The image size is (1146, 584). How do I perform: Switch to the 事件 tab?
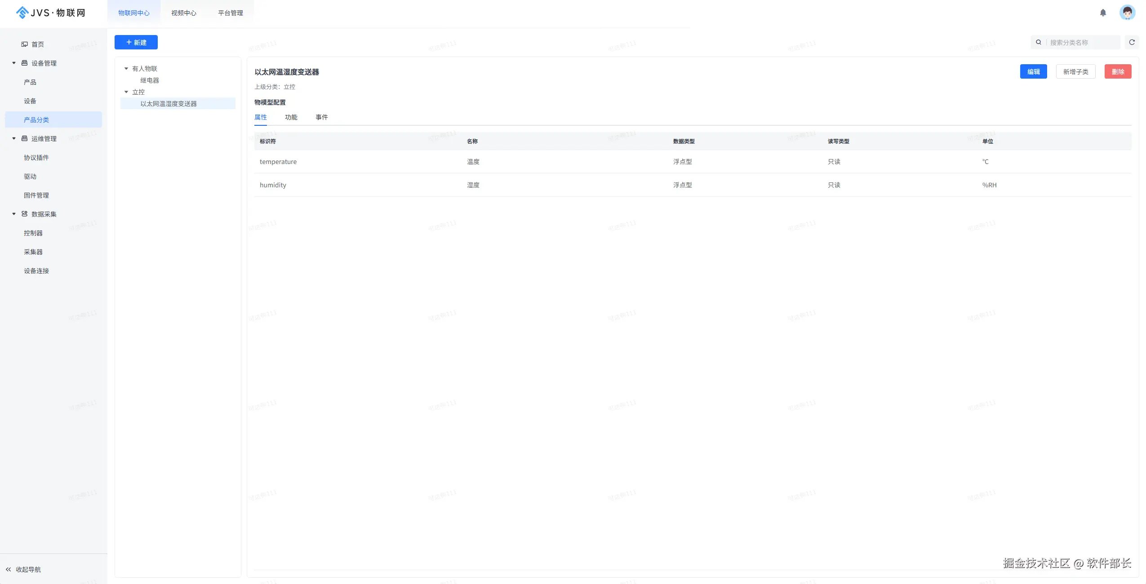[x=321, y=117]
